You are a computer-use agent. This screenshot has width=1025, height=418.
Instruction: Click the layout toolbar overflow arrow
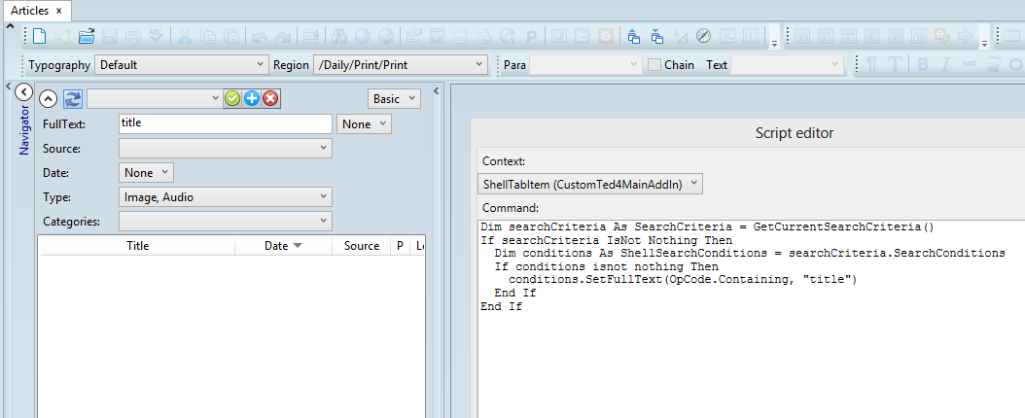click(x=984, y=44)
